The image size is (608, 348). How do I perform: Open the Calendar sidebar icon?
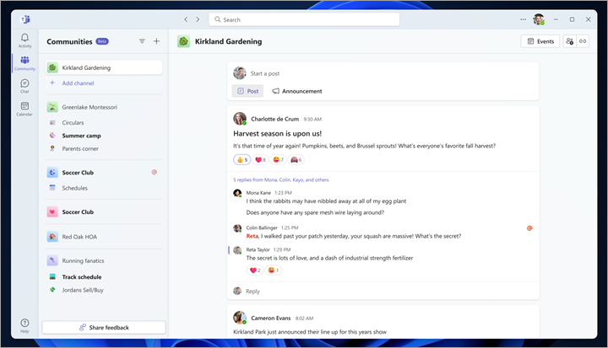(x=24, y=109)
